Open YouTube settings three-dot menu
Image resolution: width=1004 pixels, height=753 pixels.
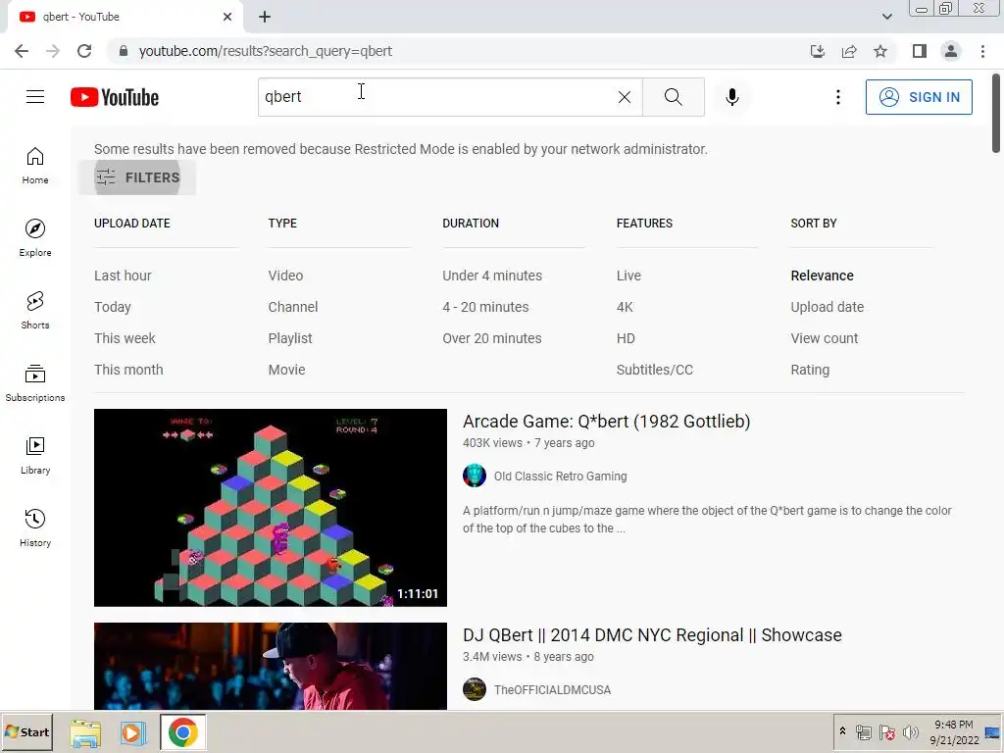(837, 97)
